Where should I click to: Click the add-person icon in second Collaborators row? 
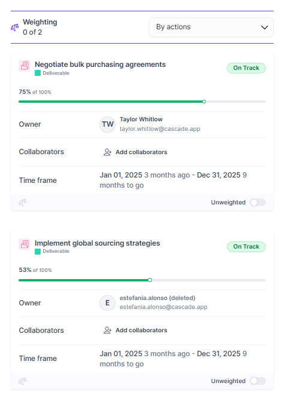[108, 330]
